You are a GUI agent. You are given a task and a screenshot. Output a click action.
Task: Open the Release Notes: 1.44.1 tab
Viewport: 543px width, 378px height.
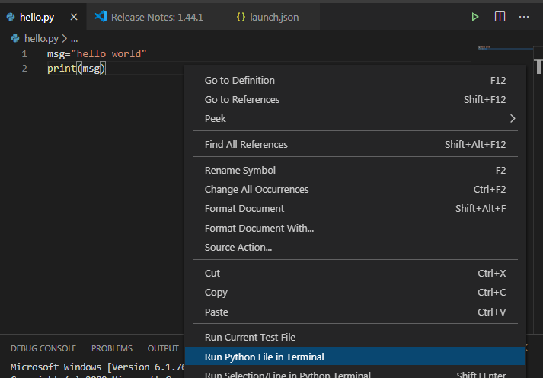click(156, 17)
